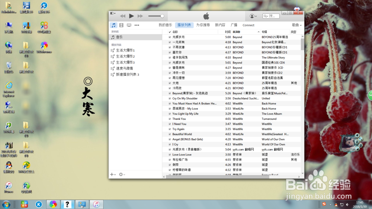Click the volume speaker tray icon
Screen dimensions: 372x209
347,205
